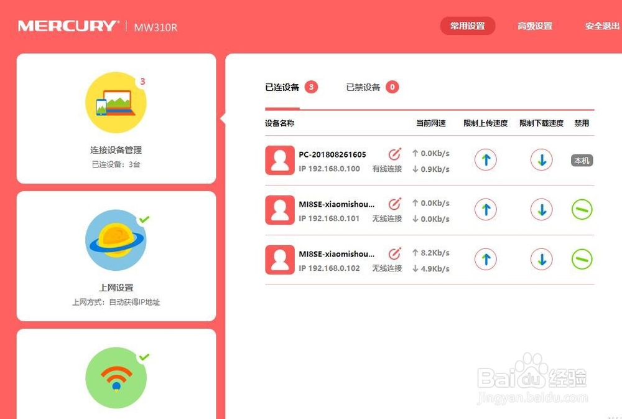Limit download speed for 192.168.0.101 device
The height and width of the screenshot is (419, 622).
(542, 209)
